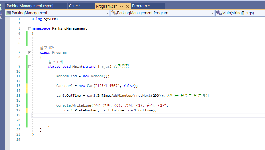This screenshot has width=265, height=150.
Task: Click the reference count above class Program
Action: tap(47, 48)
